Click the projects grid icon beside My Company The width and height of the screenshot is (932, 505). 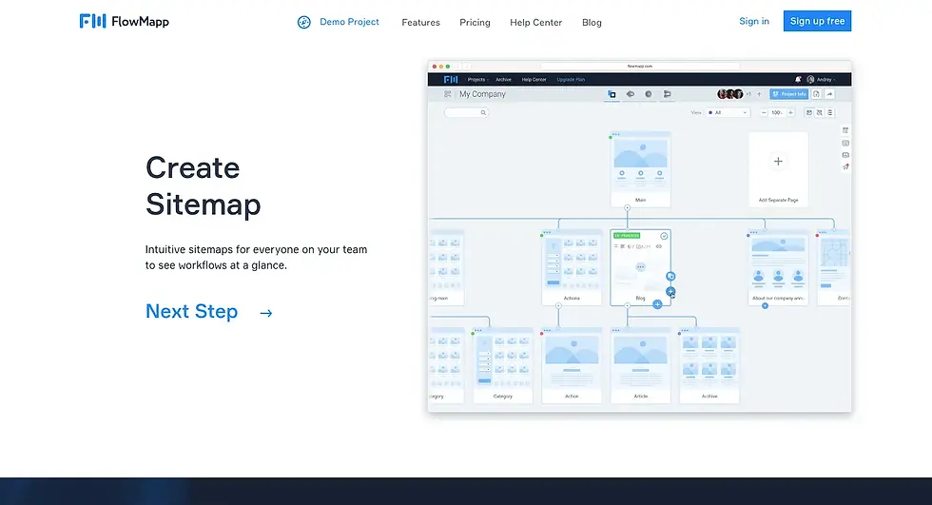[x=448, y=94]
